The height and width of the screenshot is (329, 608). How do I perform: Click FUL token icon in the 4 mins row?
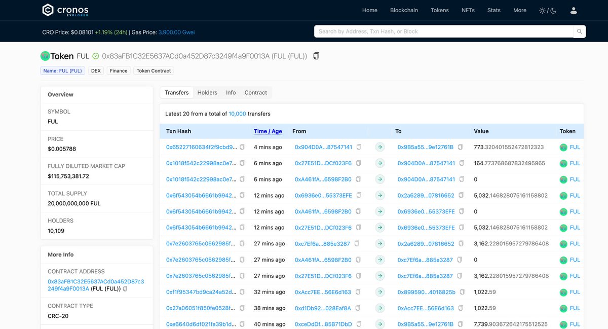point(563,147)
